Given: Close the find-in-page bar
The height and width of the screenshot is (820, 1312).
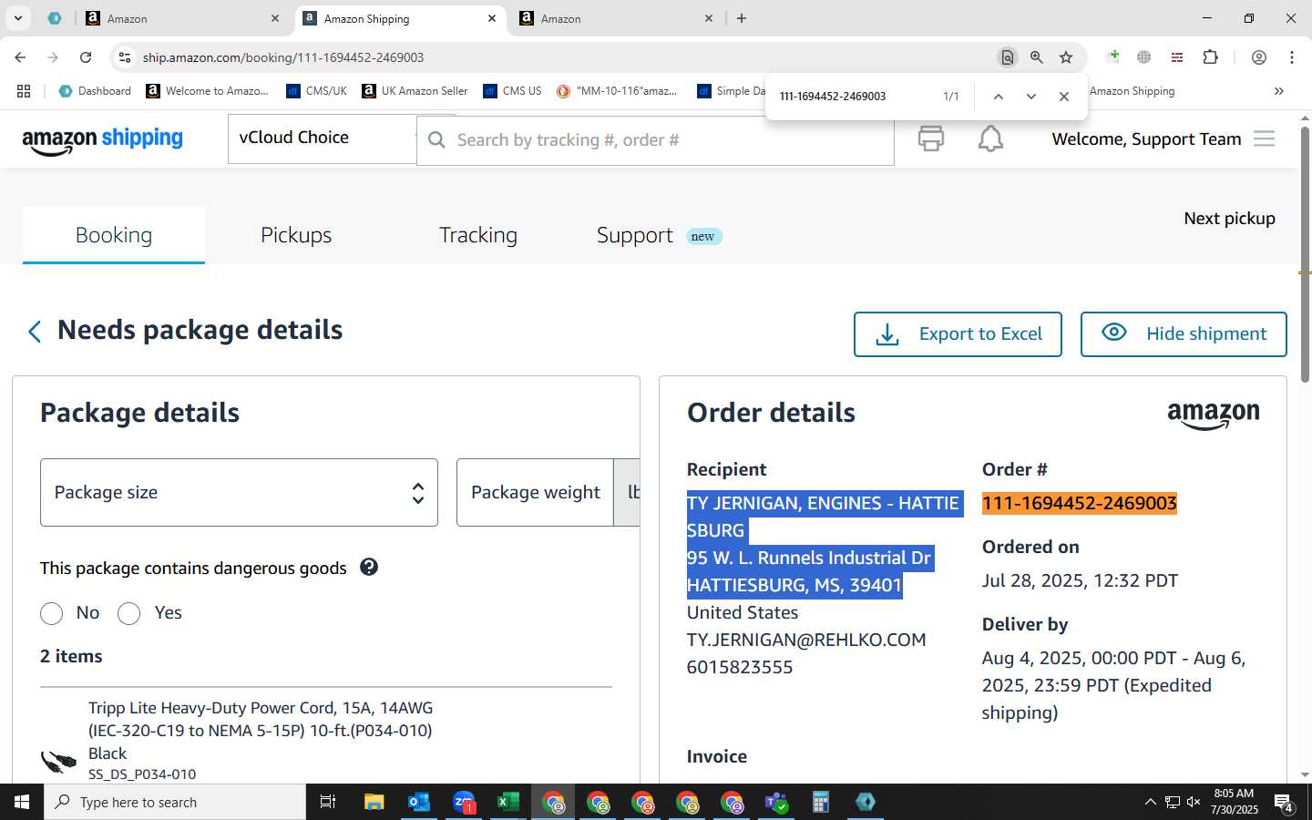Looking at the screenshot, I should pyautogui.click(x=1064, y=97).
